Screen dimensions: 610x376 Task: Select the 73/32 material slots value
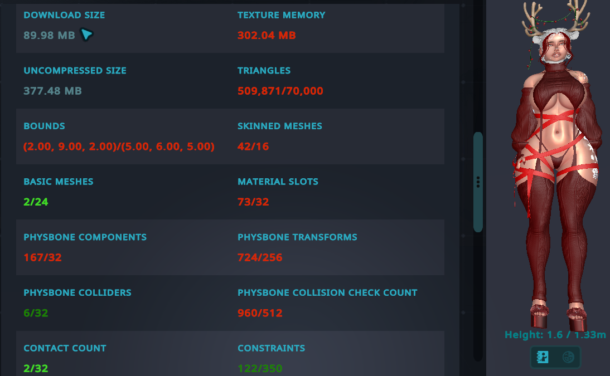coord(253,202)
